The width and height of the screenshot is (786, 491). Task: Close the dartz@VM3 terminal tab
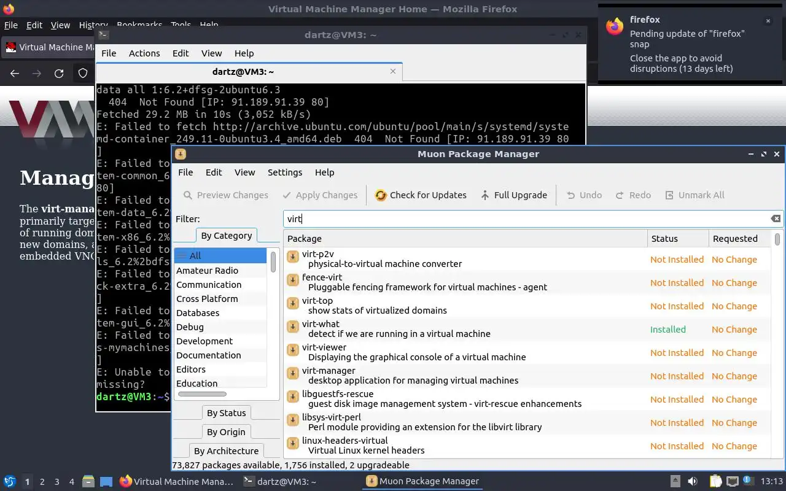[x=393, y=71]
